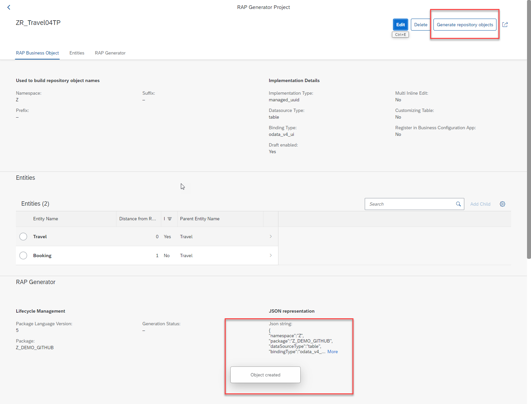The width and height of the screenshot is (531, 404).
Task: Switch to the RAP Generator tab
Action: pyautogui.click(x=110, y=53)
